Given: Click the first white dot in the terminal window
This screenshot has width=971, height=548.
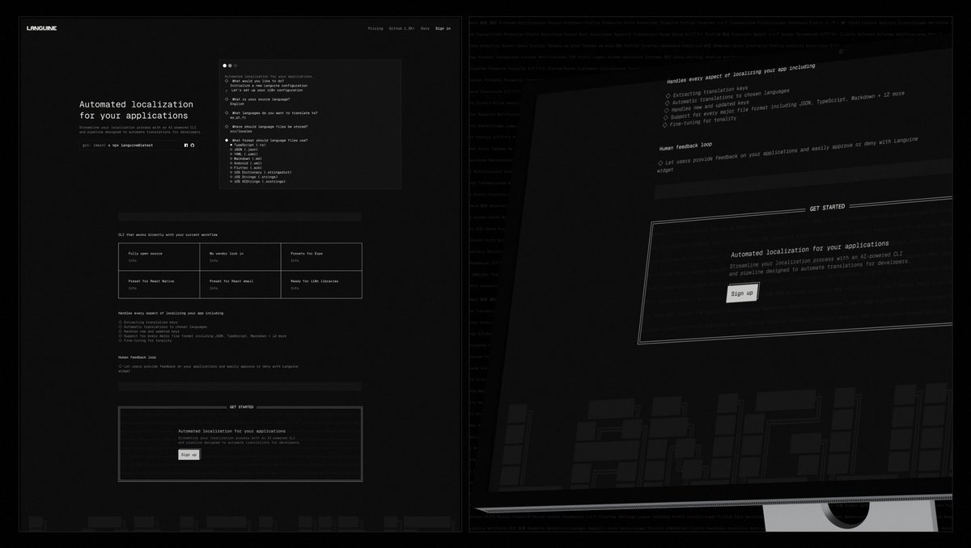Looking at the screenshot, I should (225, 65).
